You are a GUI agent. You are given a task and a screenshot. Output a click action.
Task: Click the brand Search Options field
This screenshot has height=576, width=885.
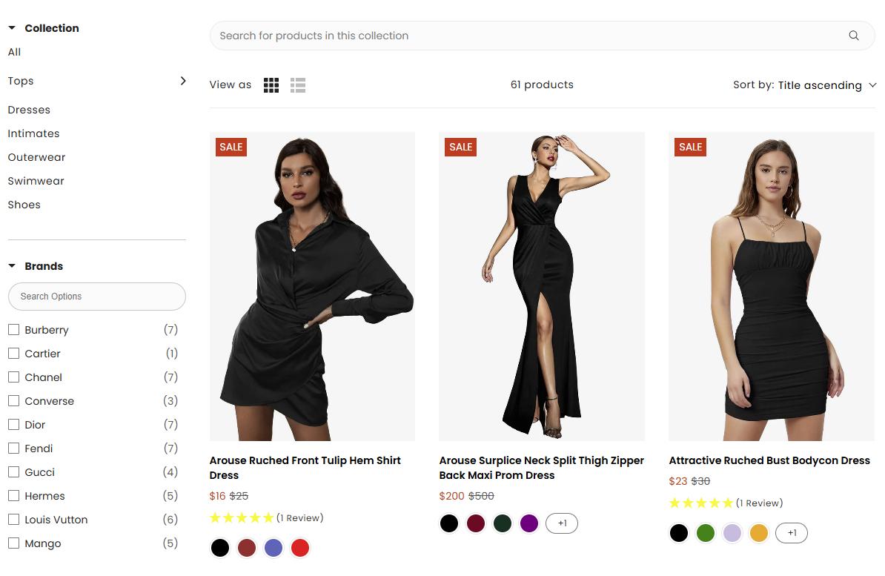(96, 296)
